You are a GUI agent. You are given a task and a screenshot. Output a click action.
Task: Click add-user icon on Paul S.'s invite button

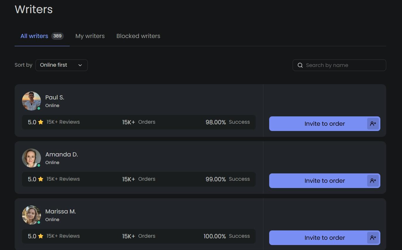373,124
